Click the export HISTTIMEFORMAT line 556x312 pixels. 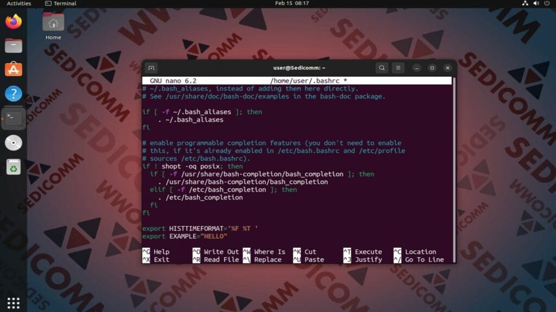click(200, 229)
